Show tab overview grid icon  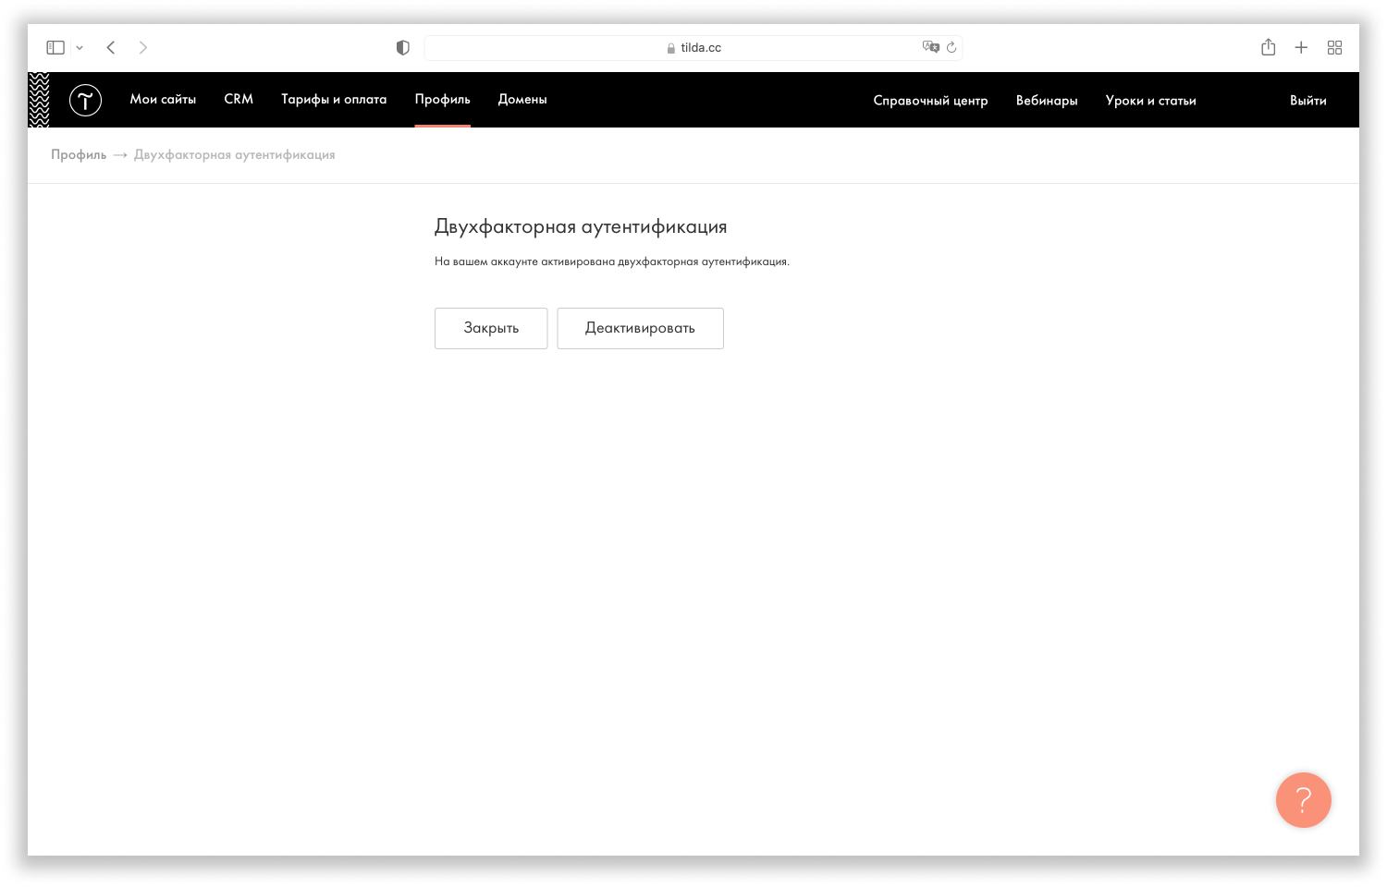[x=1334, y=47]
